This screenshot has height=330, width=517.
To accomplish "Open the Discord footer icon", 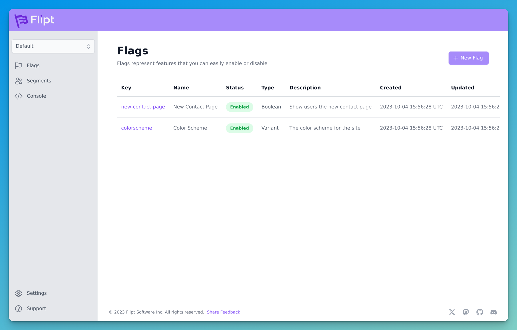I will click(494, 312).
